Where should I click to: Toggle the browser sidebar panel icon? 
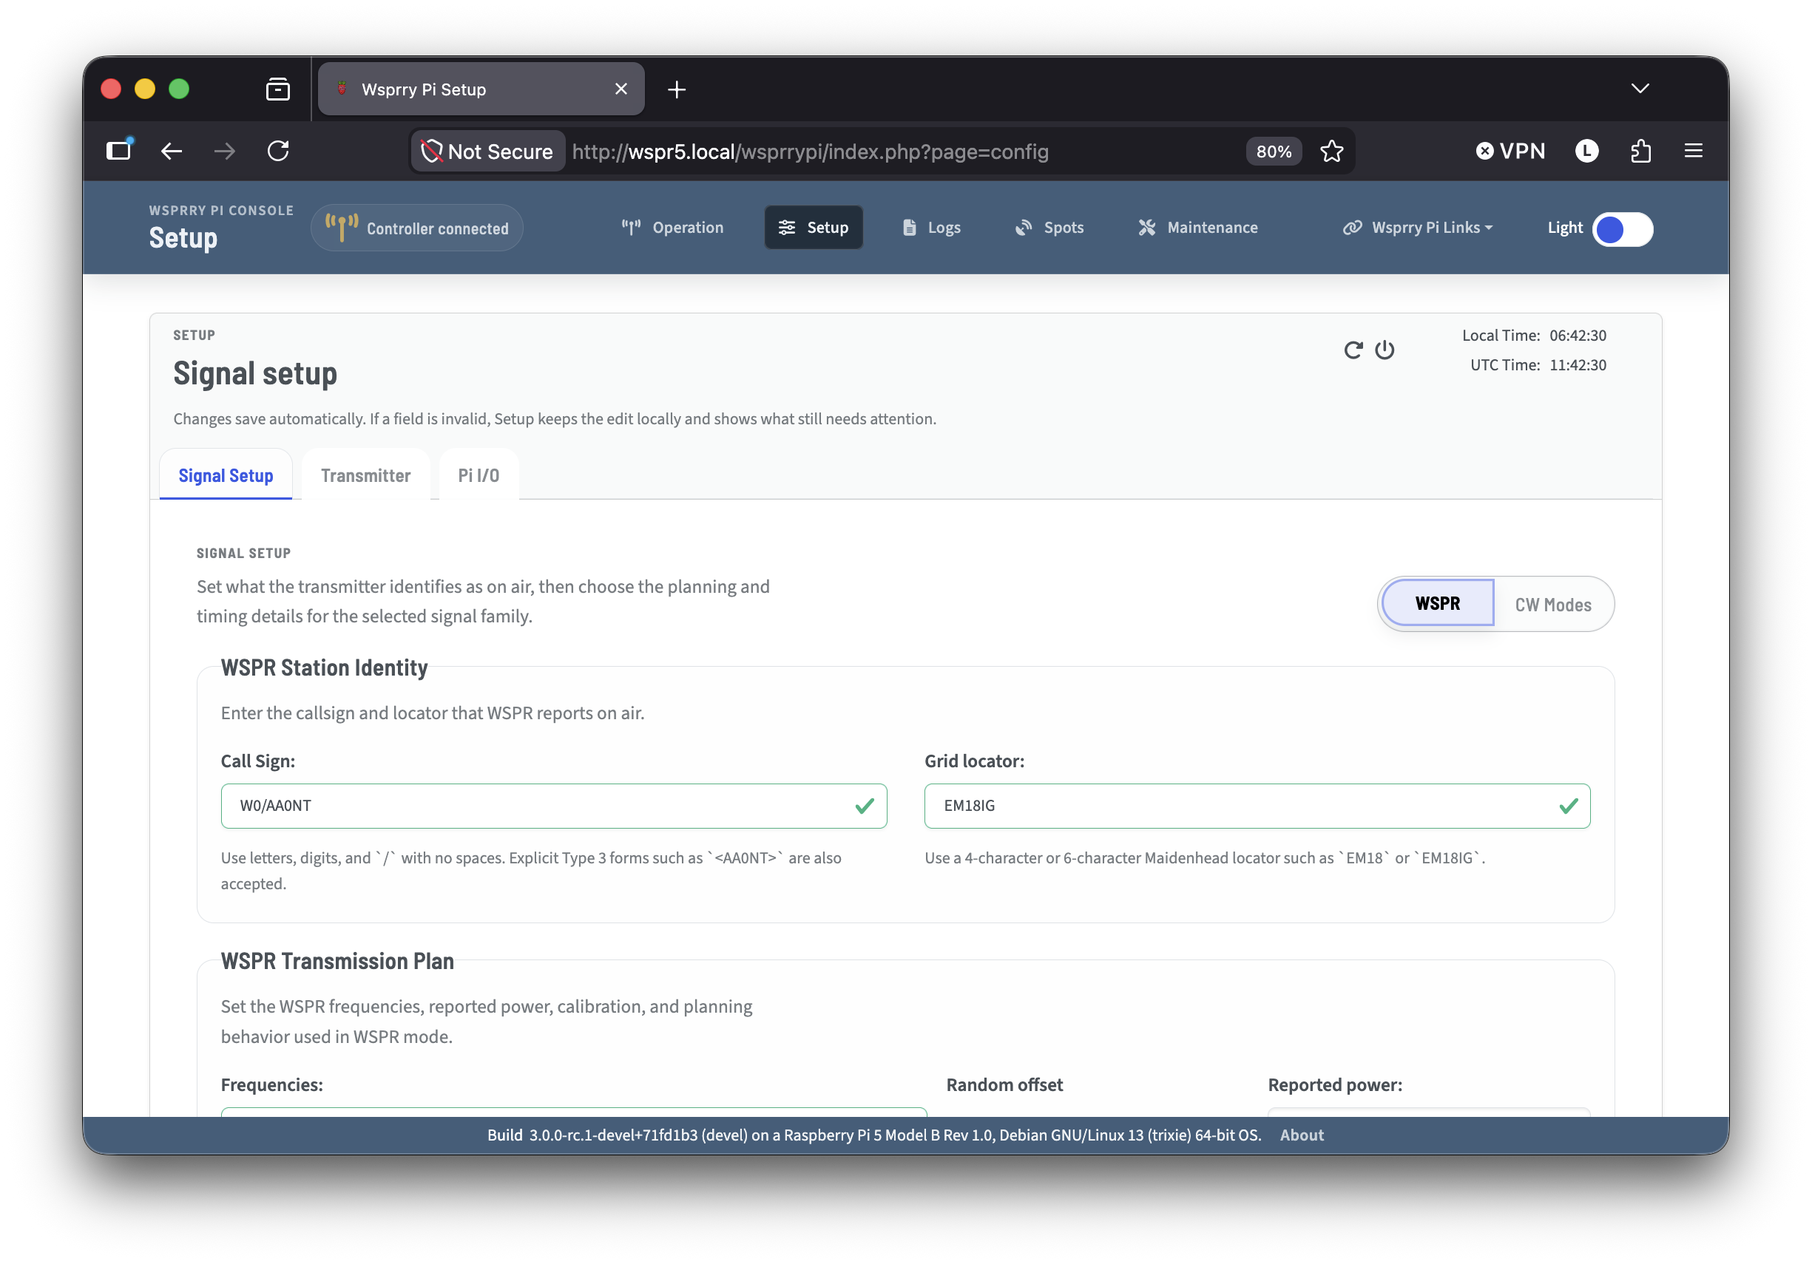click(x=119, y=150)
